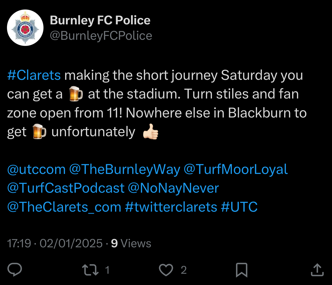Search the #twitterclarets hashtag

[x=171, y=207]
